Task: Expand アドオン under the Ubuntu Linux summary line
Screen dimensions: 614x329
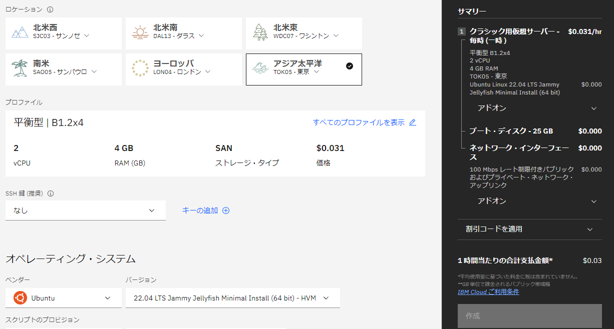Action: click(537, 108)
